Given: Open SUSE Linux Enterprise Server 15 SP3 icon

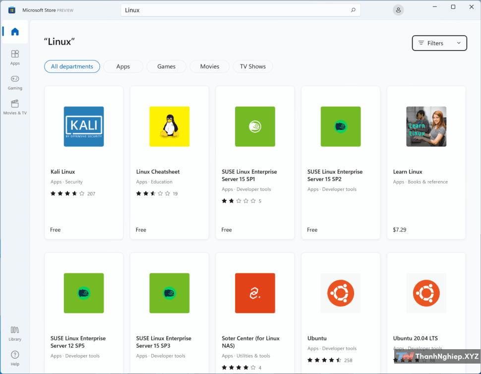Looking at the screenshot, I should pos(169,293).
